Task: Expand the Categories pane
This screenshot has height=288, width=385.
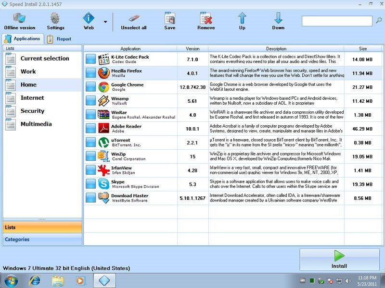Action: point(42,239)
